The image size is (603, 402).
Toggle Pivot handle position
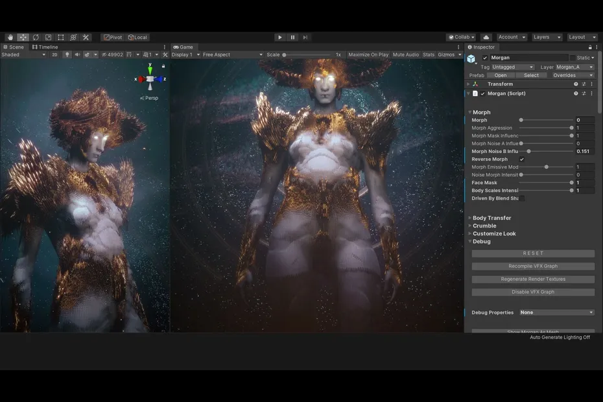click(113, 38)
